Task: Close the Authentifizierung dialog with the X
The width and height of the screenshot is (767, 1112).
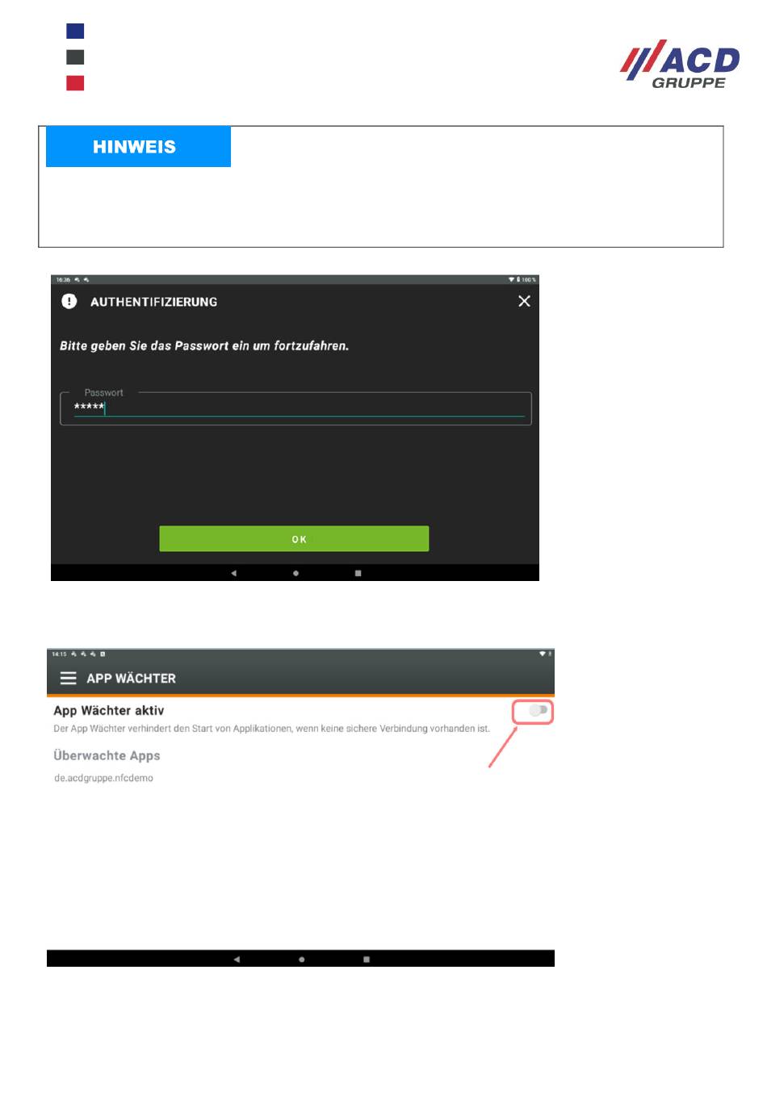Action: tap(524, 301)
